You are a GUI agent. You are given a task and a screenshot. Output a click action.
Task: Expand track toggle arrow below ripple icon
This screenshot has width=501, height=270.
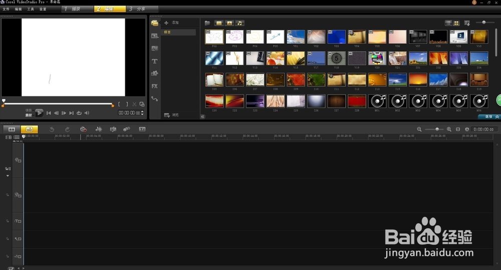tap(8, 176)
